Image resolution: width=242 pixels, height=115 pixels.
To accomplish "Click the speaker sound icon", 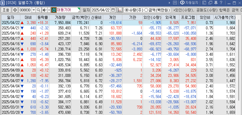I will 45,10.
